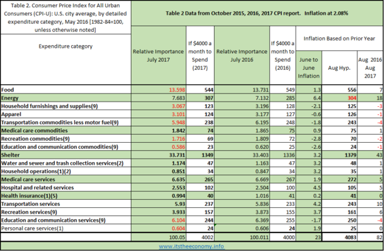
Task: Click the Relative Importance July 2017 header
Action: (x=158, y=56)
